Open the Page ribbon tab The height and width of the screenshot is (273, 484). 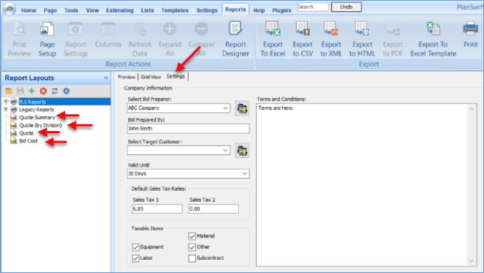pos(50,10)
